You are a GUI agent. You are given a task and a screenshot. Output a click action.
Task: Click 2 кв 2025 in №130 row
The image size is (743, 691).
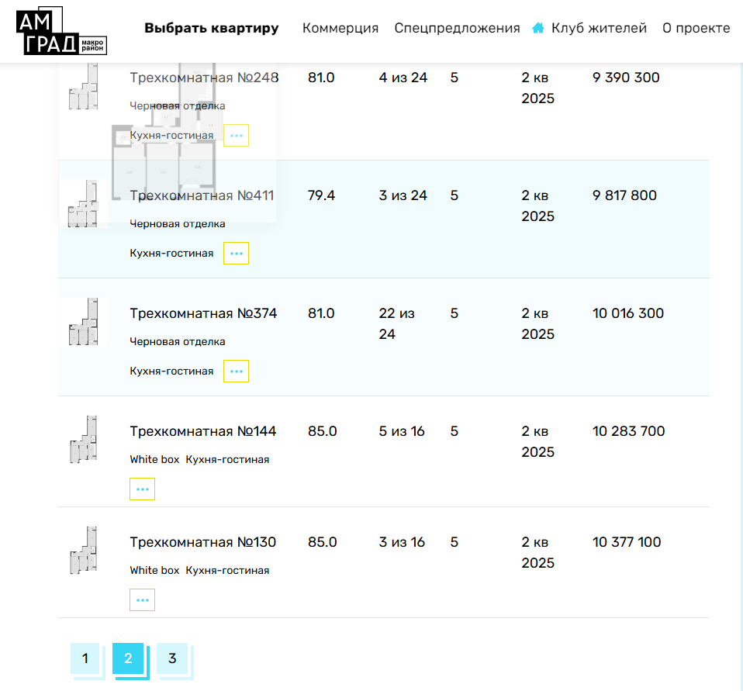(x=537, y=553)
